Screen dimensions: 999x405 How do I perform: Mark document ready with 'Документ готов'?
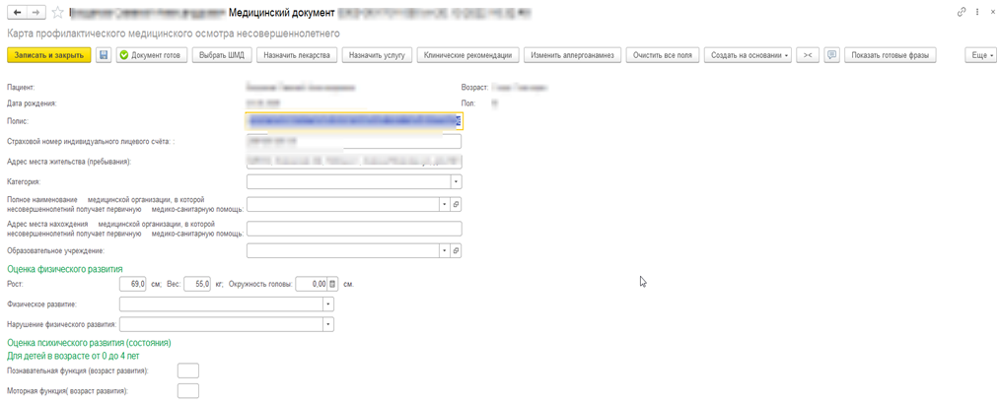point(150,55)
